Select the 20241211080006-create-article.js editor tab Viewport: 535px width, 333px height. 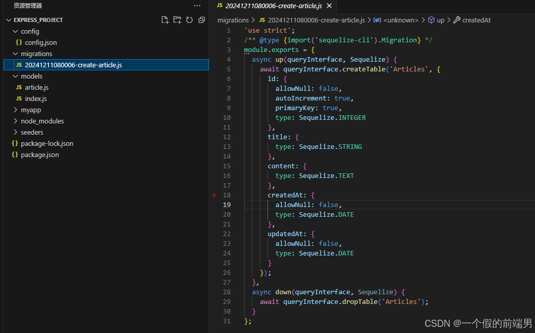click(x=274, y=6)
